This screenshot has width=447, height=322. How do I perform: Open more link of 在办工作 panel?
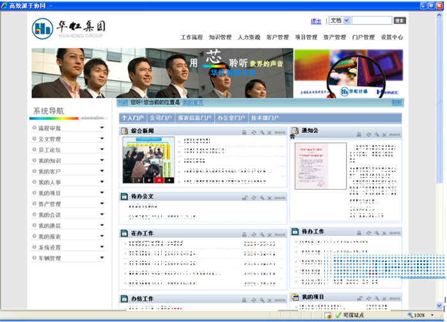coord(279,234)
